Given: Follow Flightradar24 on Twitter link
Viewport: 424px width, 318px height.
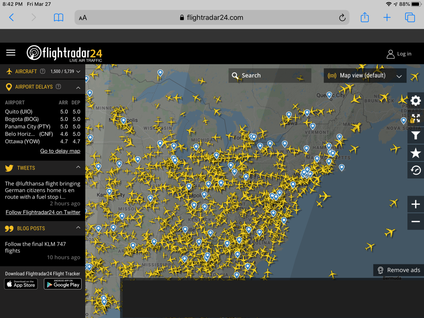Looking at the screenshot, I should [x=43, y=212].
